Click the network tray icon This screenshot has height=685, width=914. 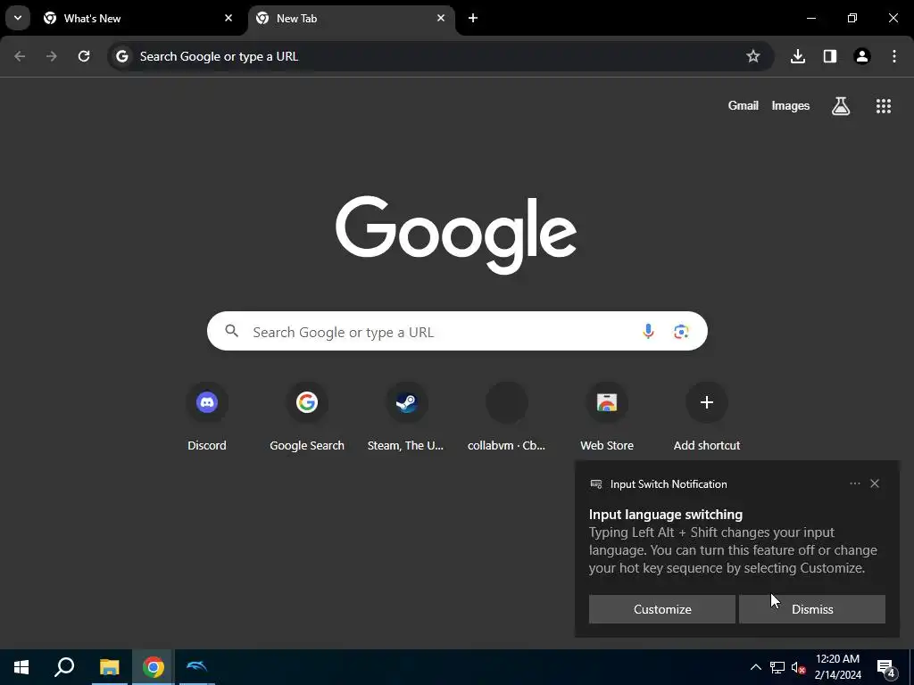tap(777, 667)
